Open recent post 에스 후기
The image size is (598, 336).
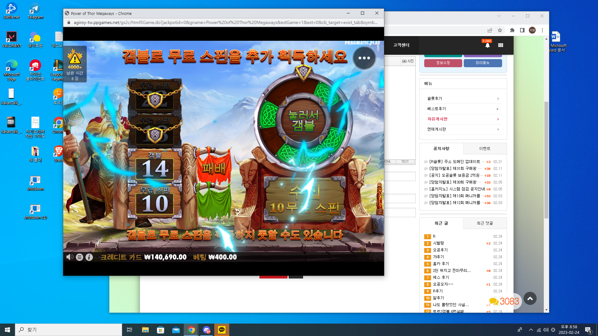click(441, 278)
